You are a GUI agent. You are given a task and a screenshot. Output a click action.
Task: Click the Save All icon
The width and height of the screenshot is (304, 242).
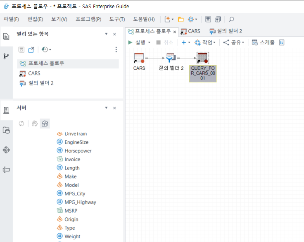[218, 19]
